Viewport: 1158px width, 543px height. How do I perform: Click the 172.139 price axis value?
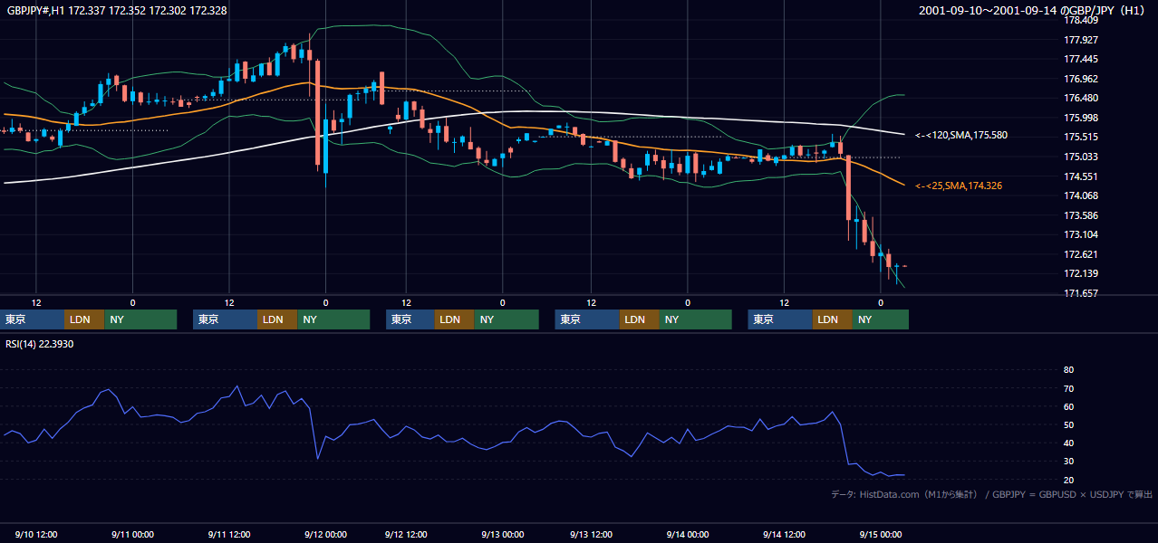[1081, 273]
